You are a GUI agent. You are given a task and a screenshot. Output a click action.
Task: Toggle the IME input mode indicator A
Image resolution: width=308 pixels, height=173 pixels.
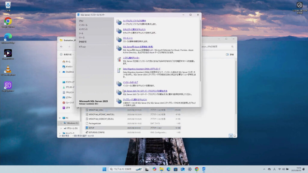point(274,169)
